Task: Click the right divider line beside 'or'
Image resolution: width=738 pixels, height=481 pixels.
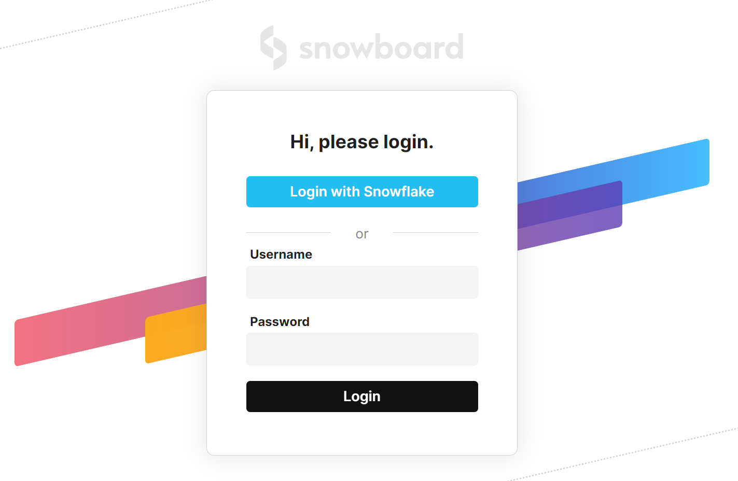Action: click(x=436, y=233)
